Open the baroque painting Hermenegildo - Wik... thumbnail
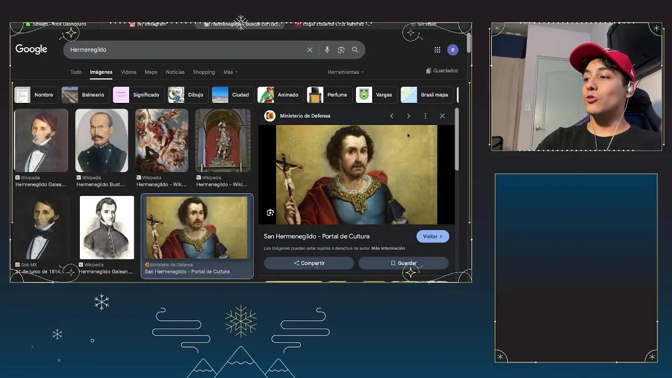The width and height of the screenshot is (672, 378). tap(162, 141)
